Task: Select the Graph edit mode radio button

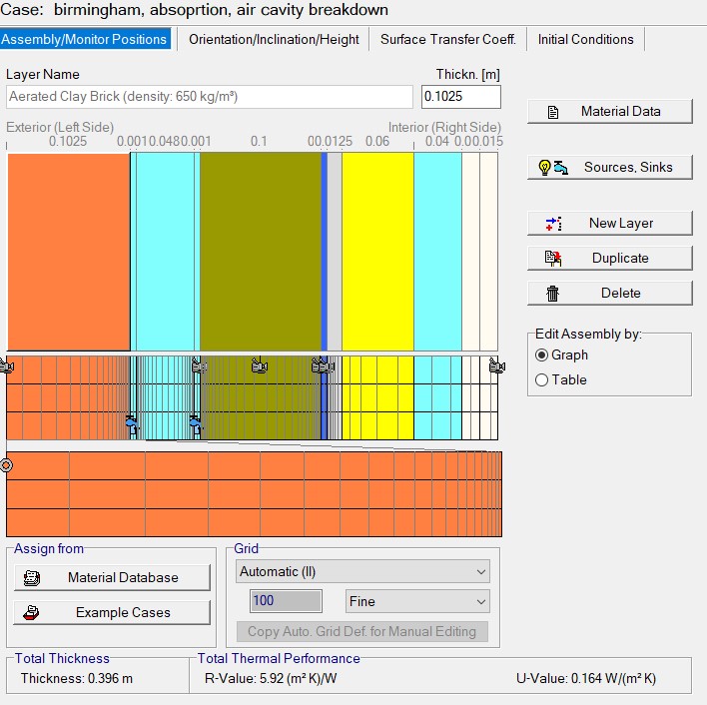Action: click(542, 355)
